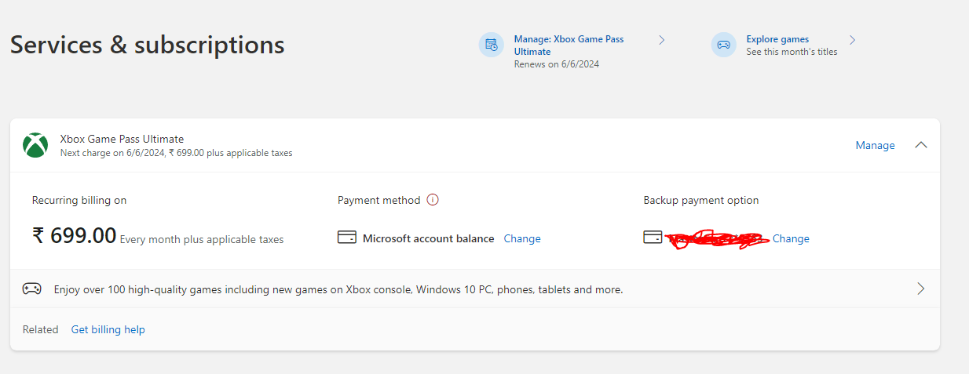This screenshot has width=969, height=374.
Task: Click the card icon under Backup payment option
Action: [653, 238]
